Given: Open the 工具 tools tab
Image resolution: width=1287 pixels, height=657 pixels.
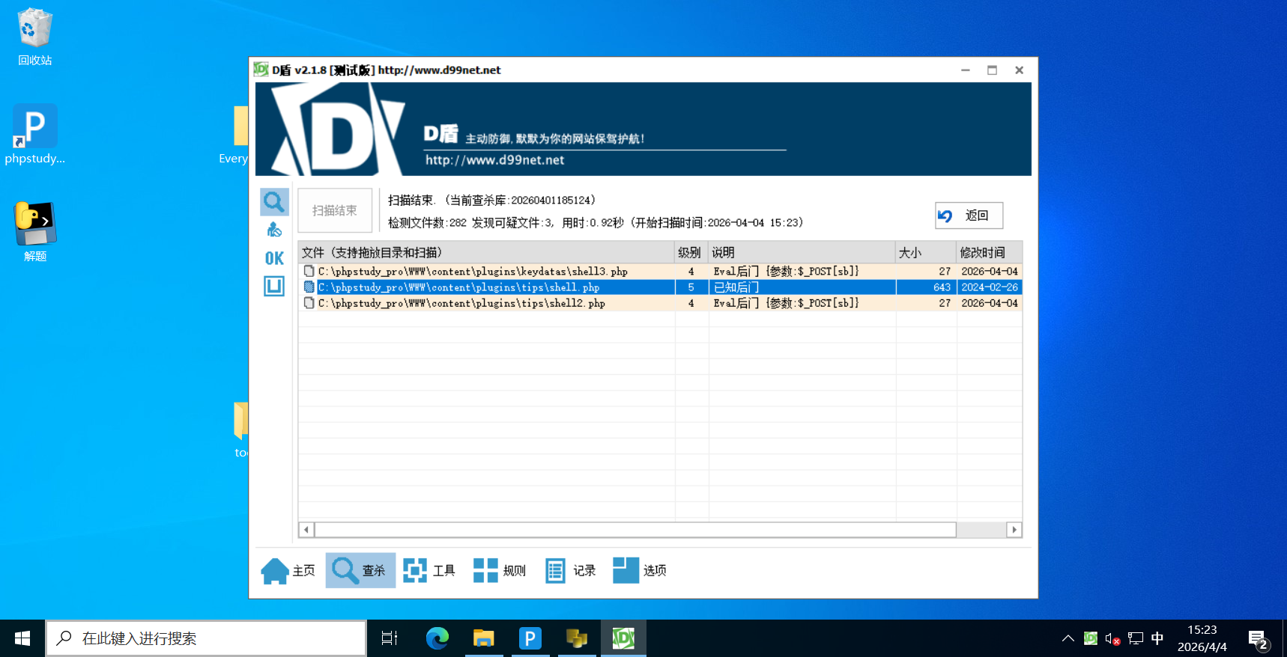Looking at the screenshot, I should 429,570.
